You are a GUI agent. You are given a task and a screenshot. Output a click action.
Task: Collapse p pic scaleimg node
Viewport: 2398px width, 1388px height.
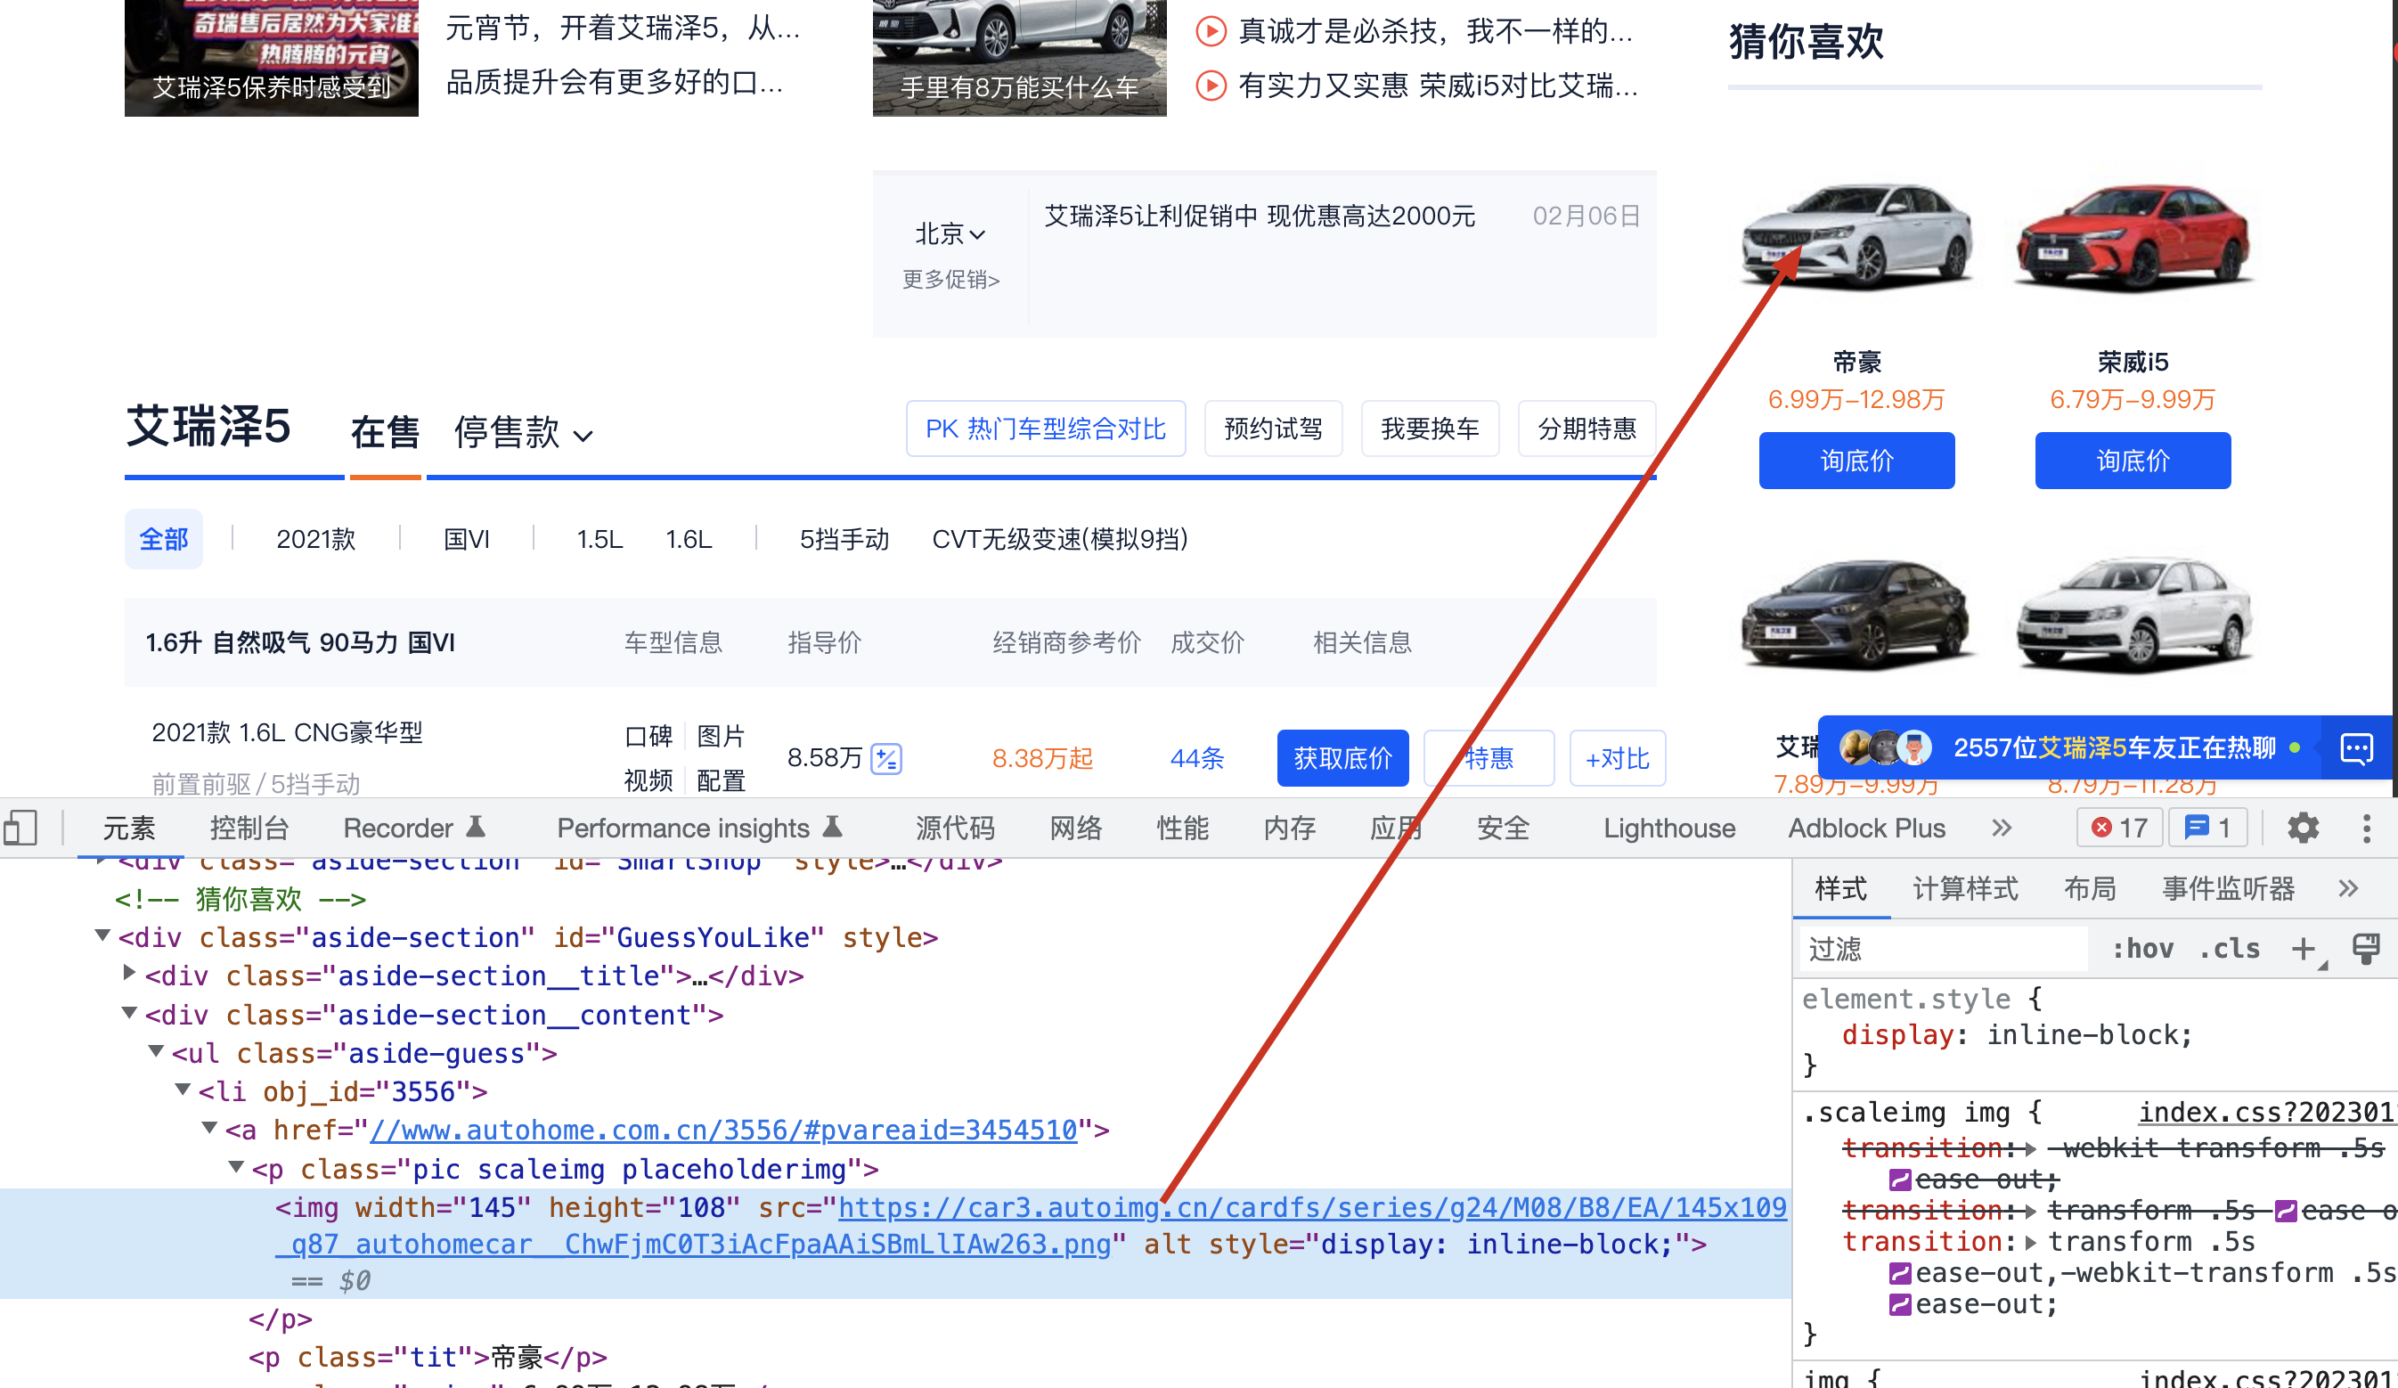[x=237, y=1166]
